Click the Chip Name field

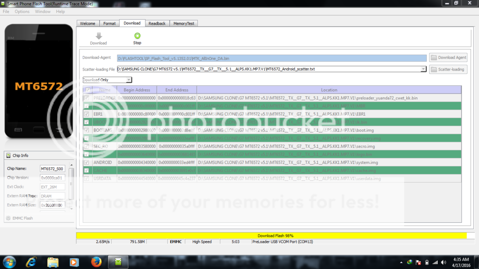pos(52,169)
